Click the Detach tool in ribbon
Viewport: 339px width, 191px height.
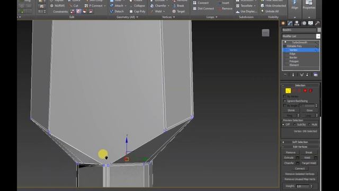pos(117,11)
